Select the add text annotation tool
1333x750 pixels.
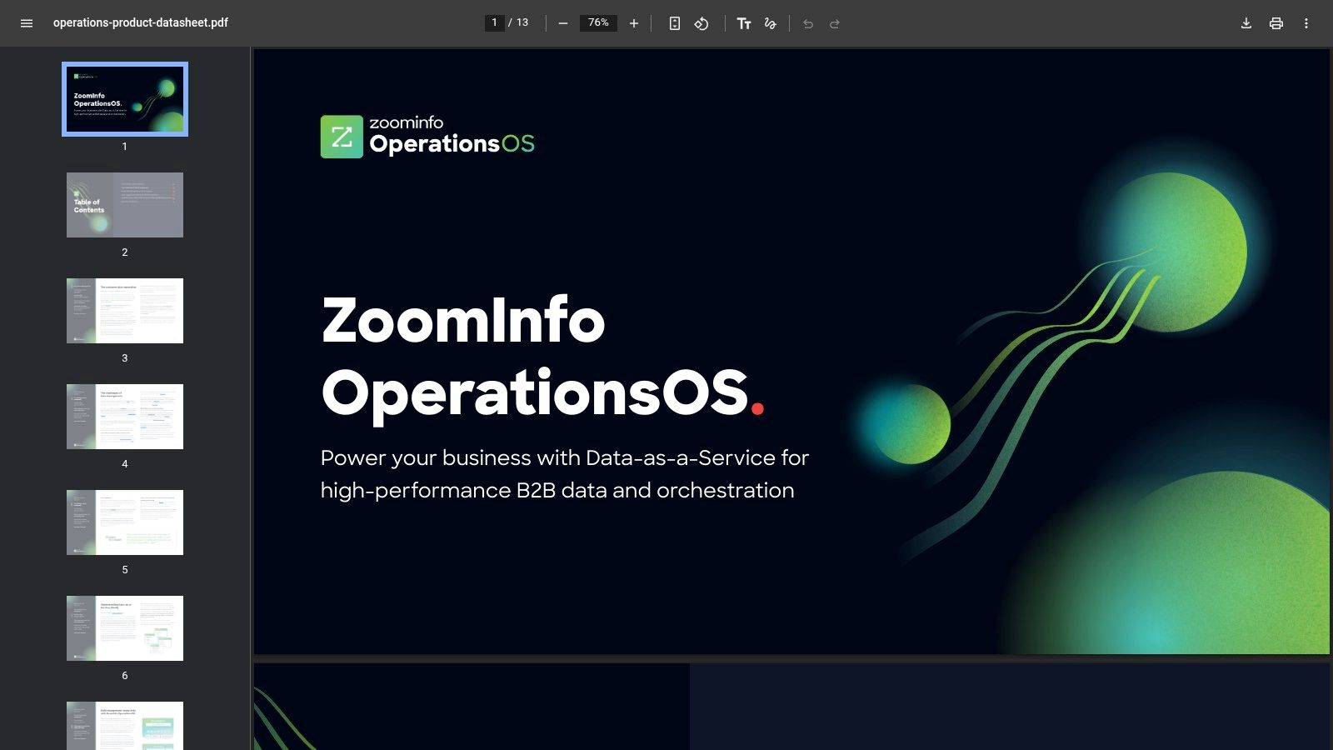tap(744, 23)
